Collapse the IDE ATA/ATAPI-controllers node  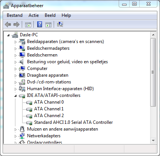pos(15,96)
